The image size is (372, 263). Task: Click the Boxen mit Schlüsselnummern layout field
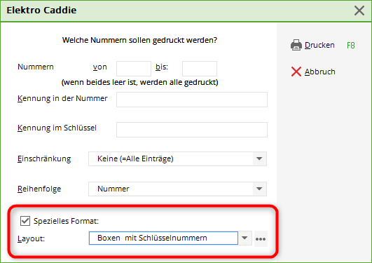[x=163, y=238]
